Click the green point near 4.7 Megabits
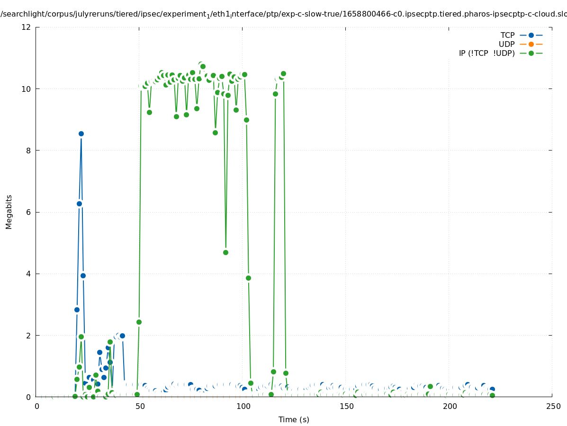 [x=225, y=252]
